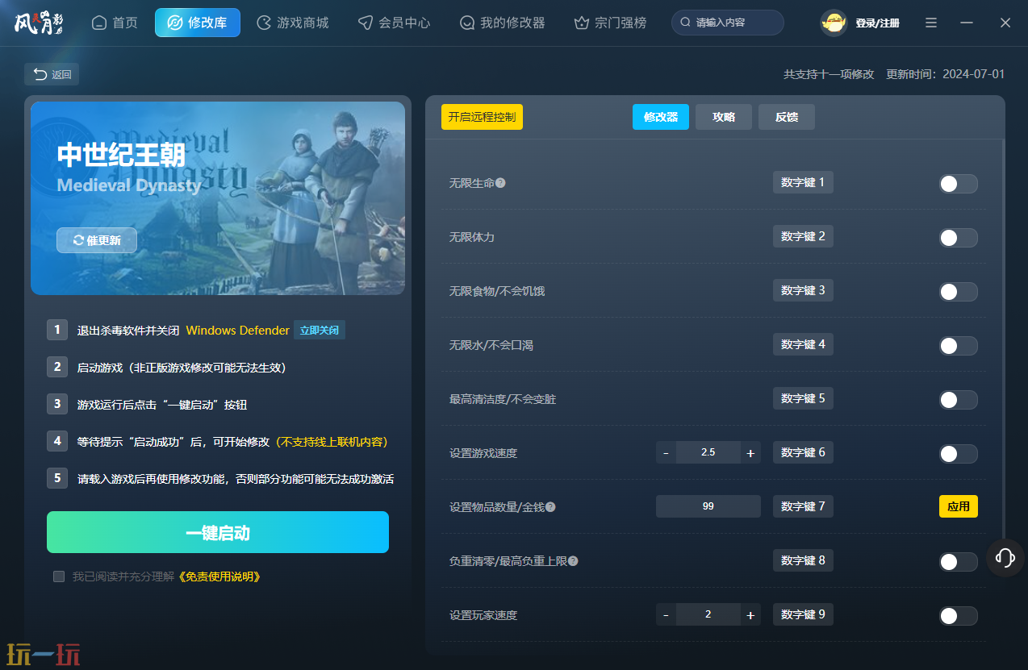Click help icon next to 无限生命
The width and height of the screenshot is (1028, 670).
click(x=500, y=183)
